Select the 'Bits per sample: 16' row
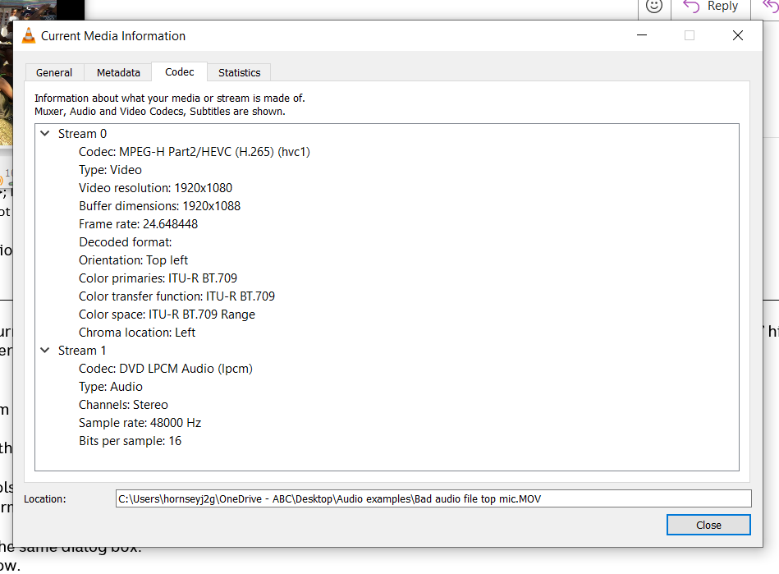This screenshot has height=574, width=779. coord(131,441)
